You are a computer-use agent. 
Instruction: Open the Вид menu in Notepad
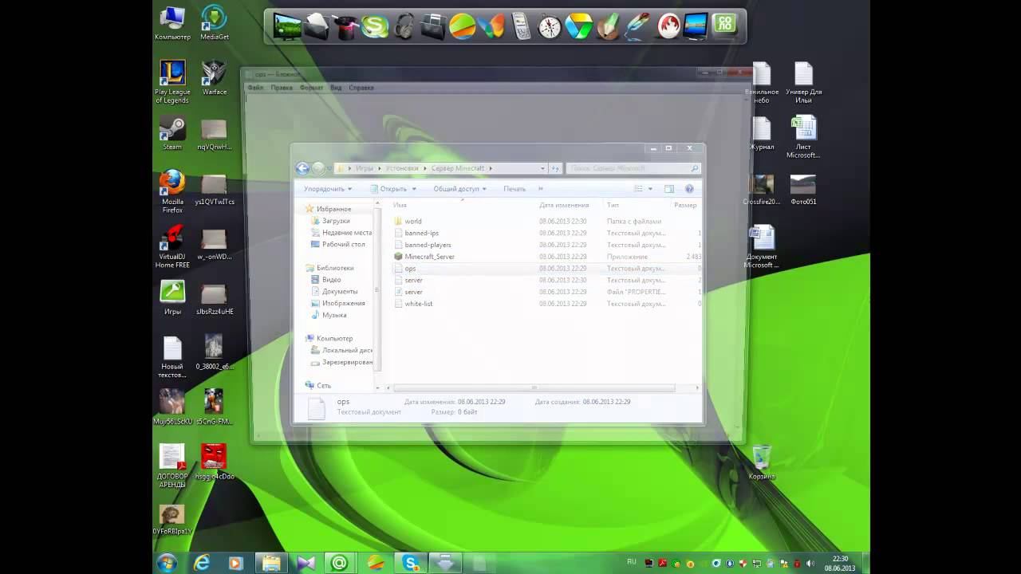pos(336,88)
